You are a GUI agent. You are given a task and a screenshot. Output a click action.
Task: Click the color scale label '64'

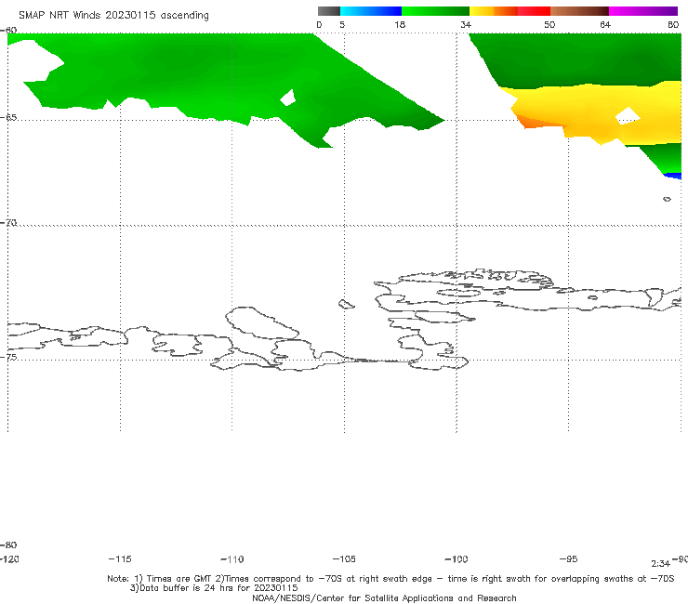click(605, 24)
